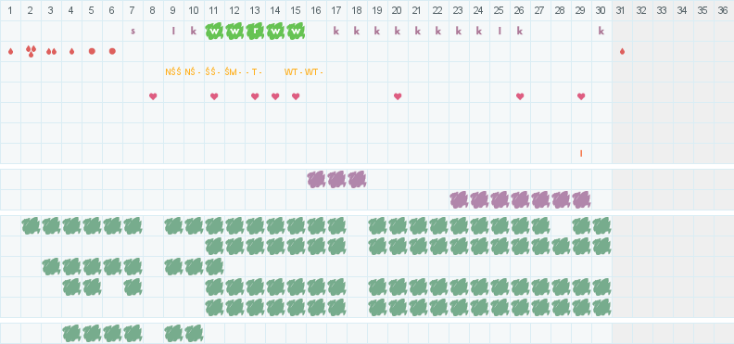Click the small orange mark on day 29

pyautogui.click(x=581, y=154)
